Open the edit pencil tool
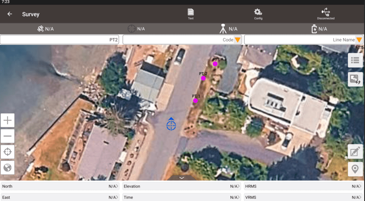Screen dimensions: 365x201 355,152
